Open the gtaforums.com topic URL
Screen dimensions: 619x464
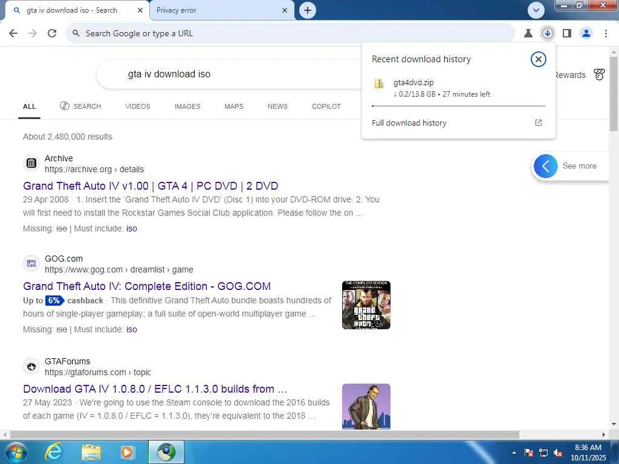(98, 372)
